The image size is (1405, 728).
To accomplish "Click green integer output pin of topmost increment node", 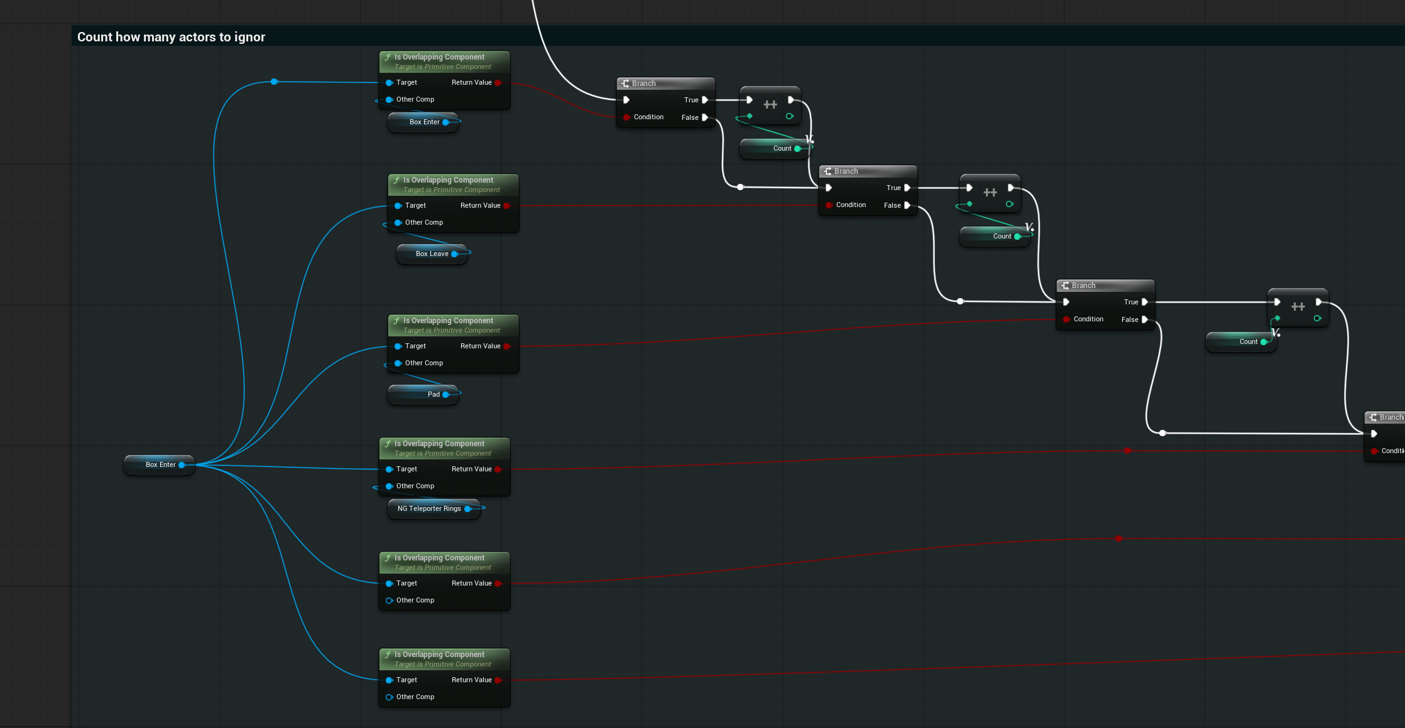I will coord(790,116).
